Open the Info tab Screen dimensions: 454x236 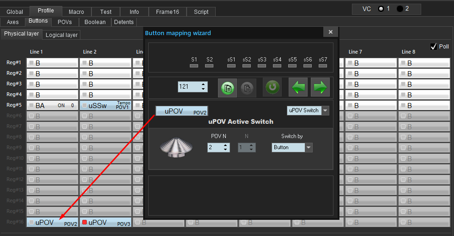pos(134,12)
